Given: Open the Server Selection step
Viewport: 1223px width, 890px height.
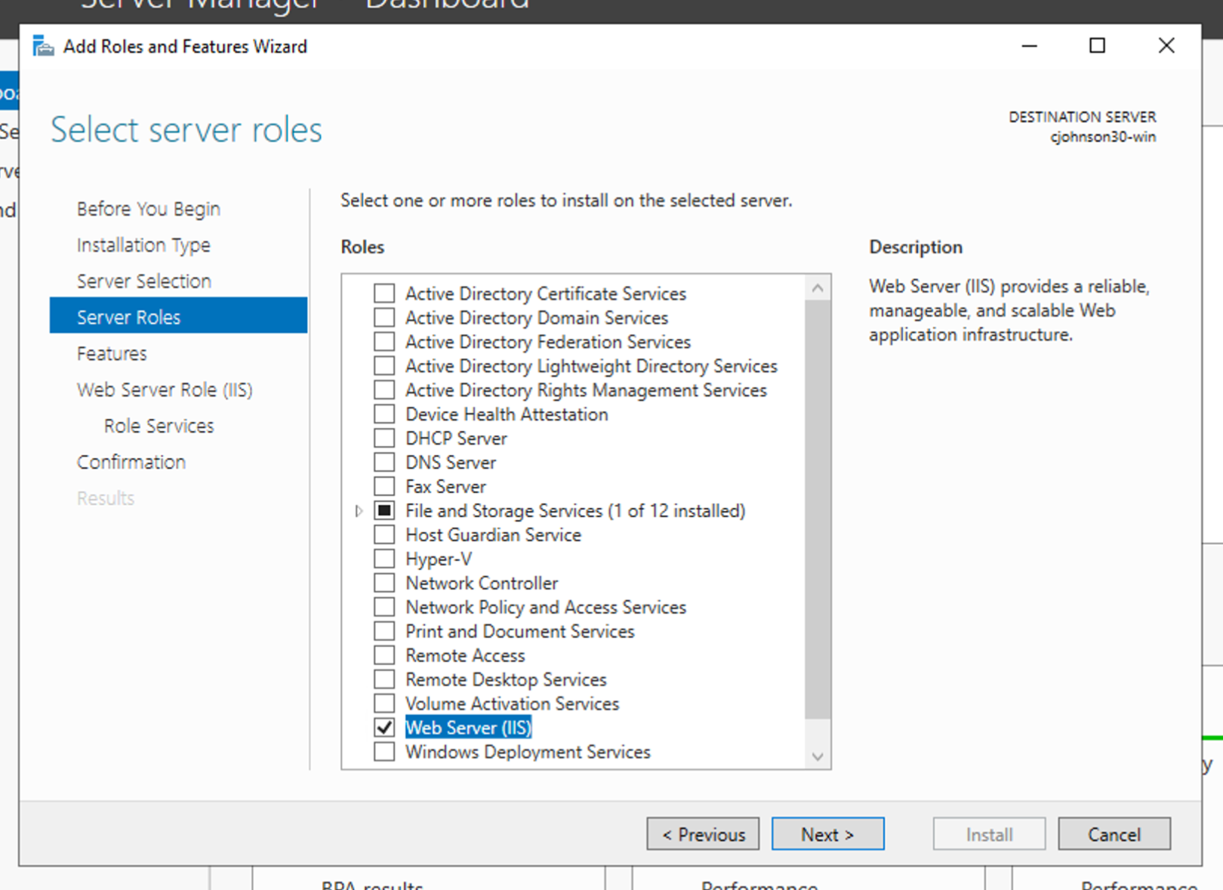Looking at the screenshot, I should [144, 282].
